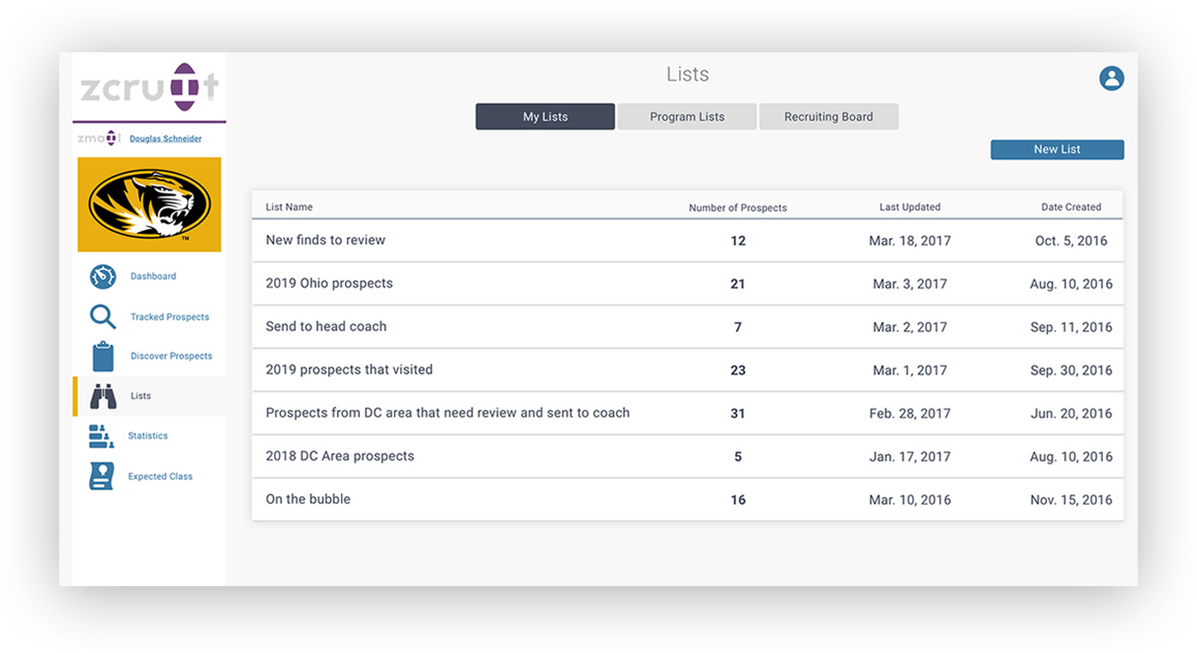
Task: Click prospect count 16
Action: coord(738,500)
